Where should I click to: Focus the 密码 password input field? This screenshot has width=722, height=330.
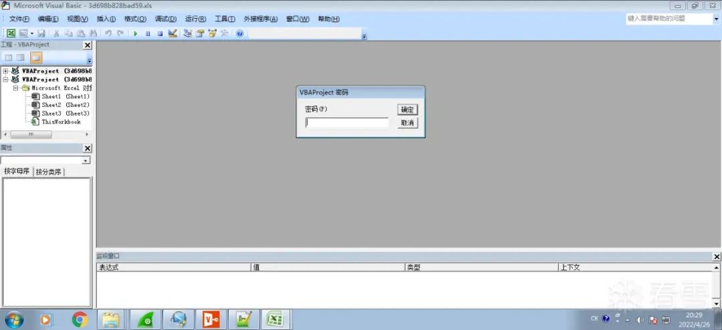(347, 123)
